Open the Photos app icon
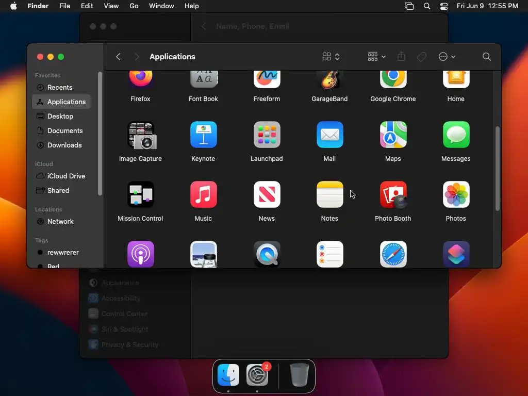The height and width of the screenshot is (396, 528). 456,194
